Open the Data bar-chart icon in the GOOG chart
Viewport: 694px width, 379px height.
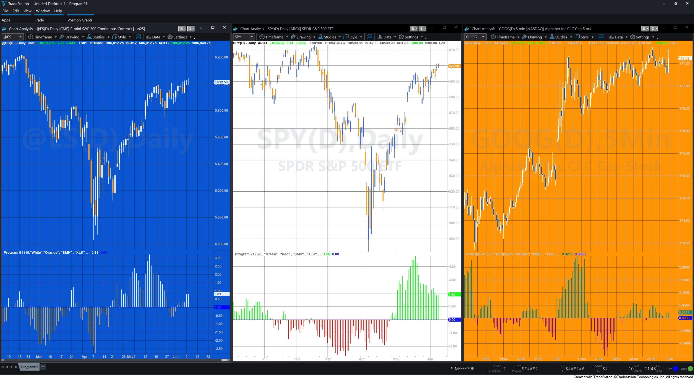pyautogui.click(x=611, y=37)
